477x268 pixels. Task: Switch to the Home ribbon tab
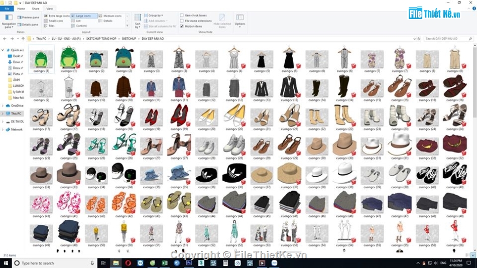(21, 9)
